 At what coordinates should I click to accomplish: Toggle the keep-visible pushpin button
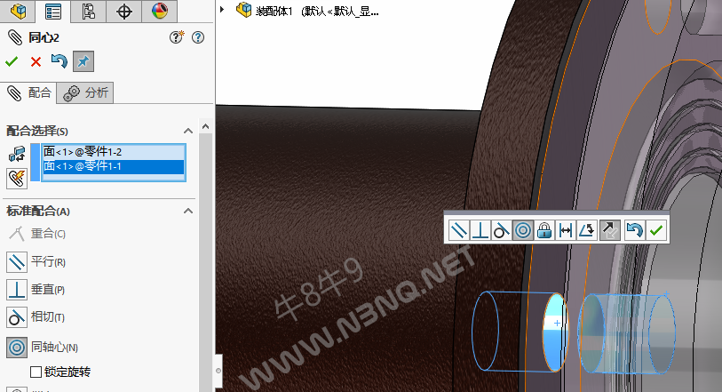83,61
